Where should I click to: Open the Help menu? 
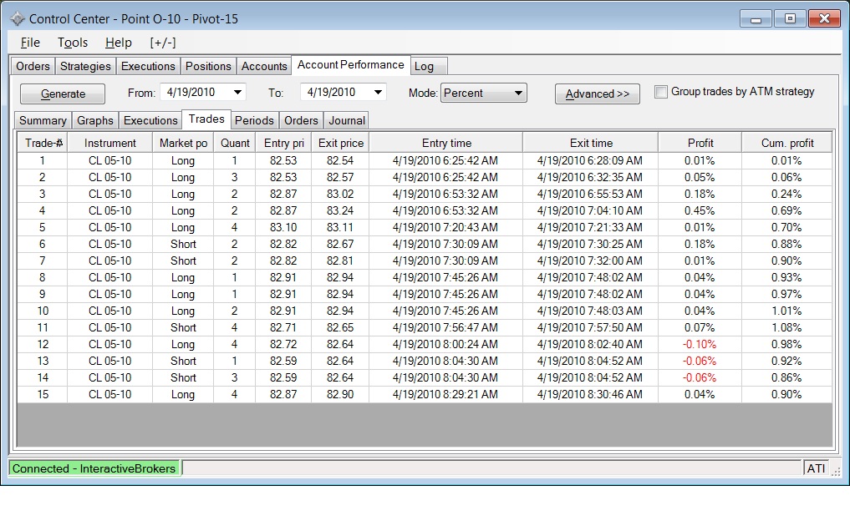pos(118,43)
